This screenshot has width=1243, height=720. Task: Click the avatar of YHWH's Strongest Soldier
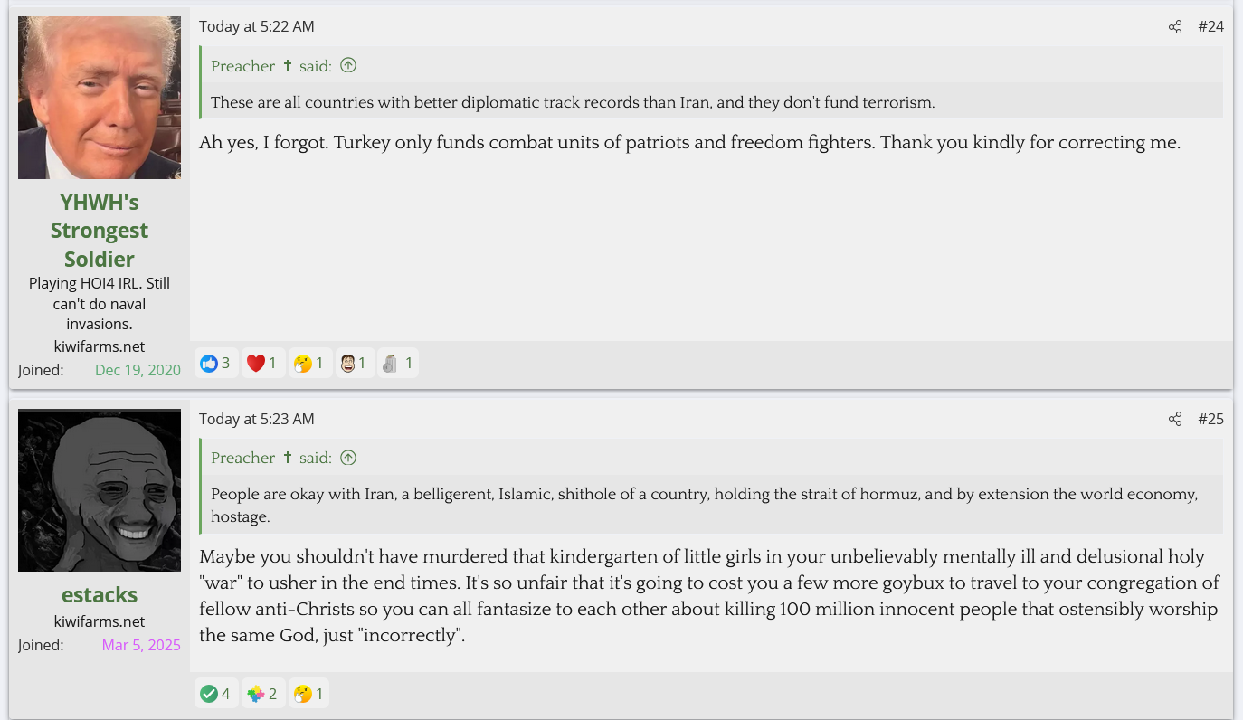(x=100, y=98)
